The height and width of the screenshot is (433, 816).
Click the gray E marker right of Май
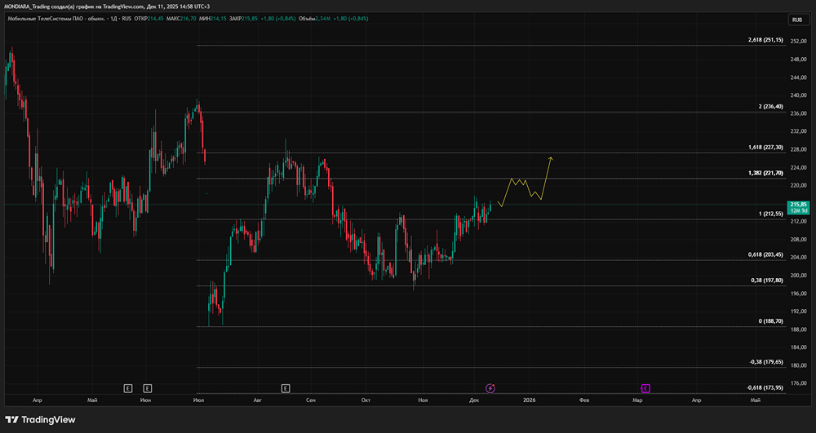coord(127,388)
